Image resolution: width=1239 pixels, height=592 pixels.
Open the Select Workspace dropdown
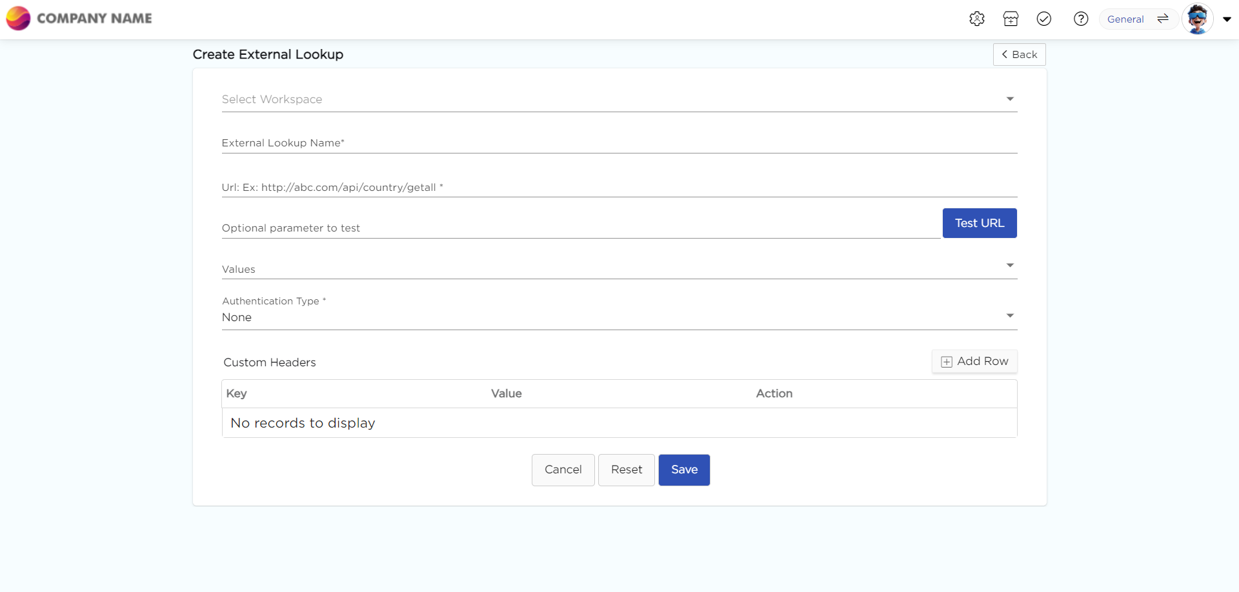(618, 99)
